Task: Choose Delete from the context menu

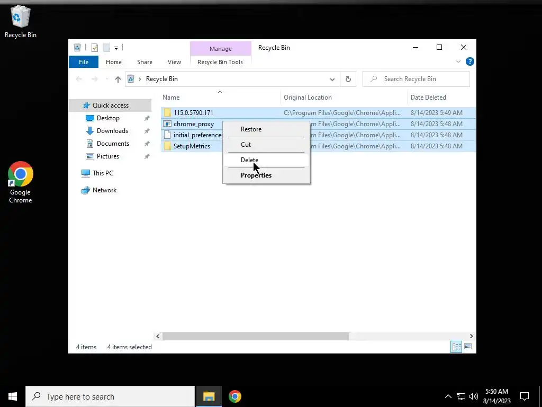Action: click(266, 160)
